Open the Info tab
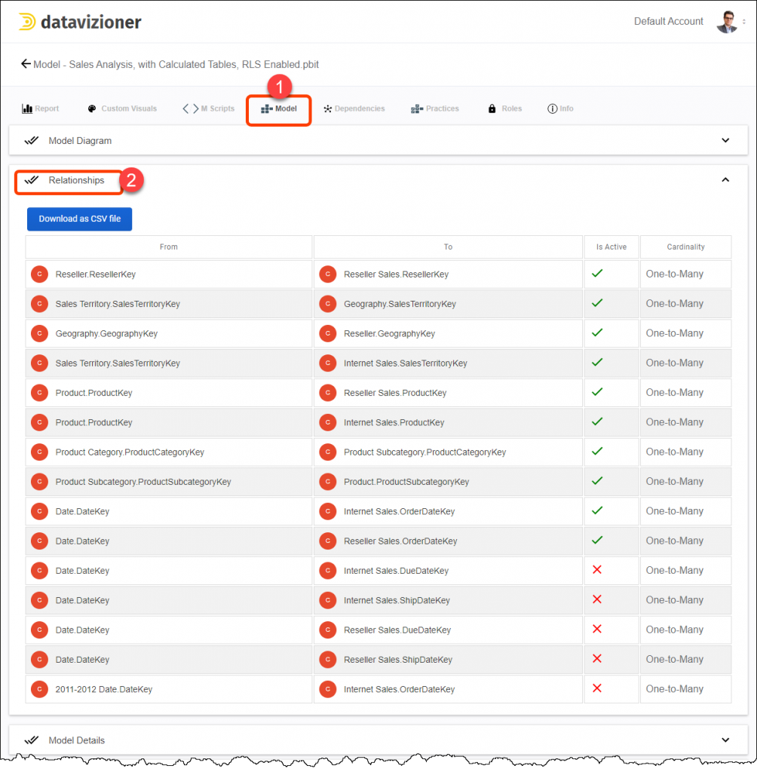This screenshot has width=757, height=772. tap(560, 109)
